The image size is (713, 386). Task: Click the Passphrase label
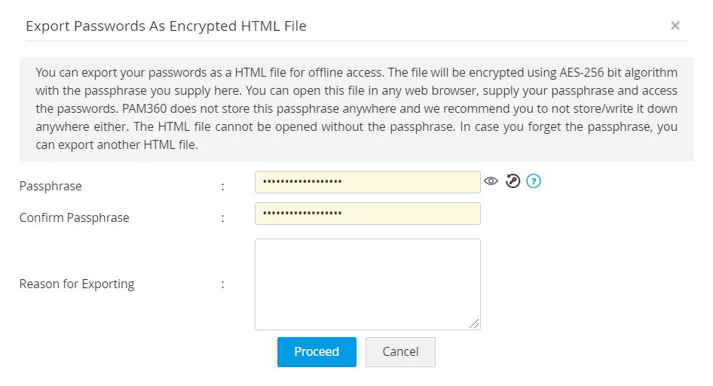pos(50,186)
